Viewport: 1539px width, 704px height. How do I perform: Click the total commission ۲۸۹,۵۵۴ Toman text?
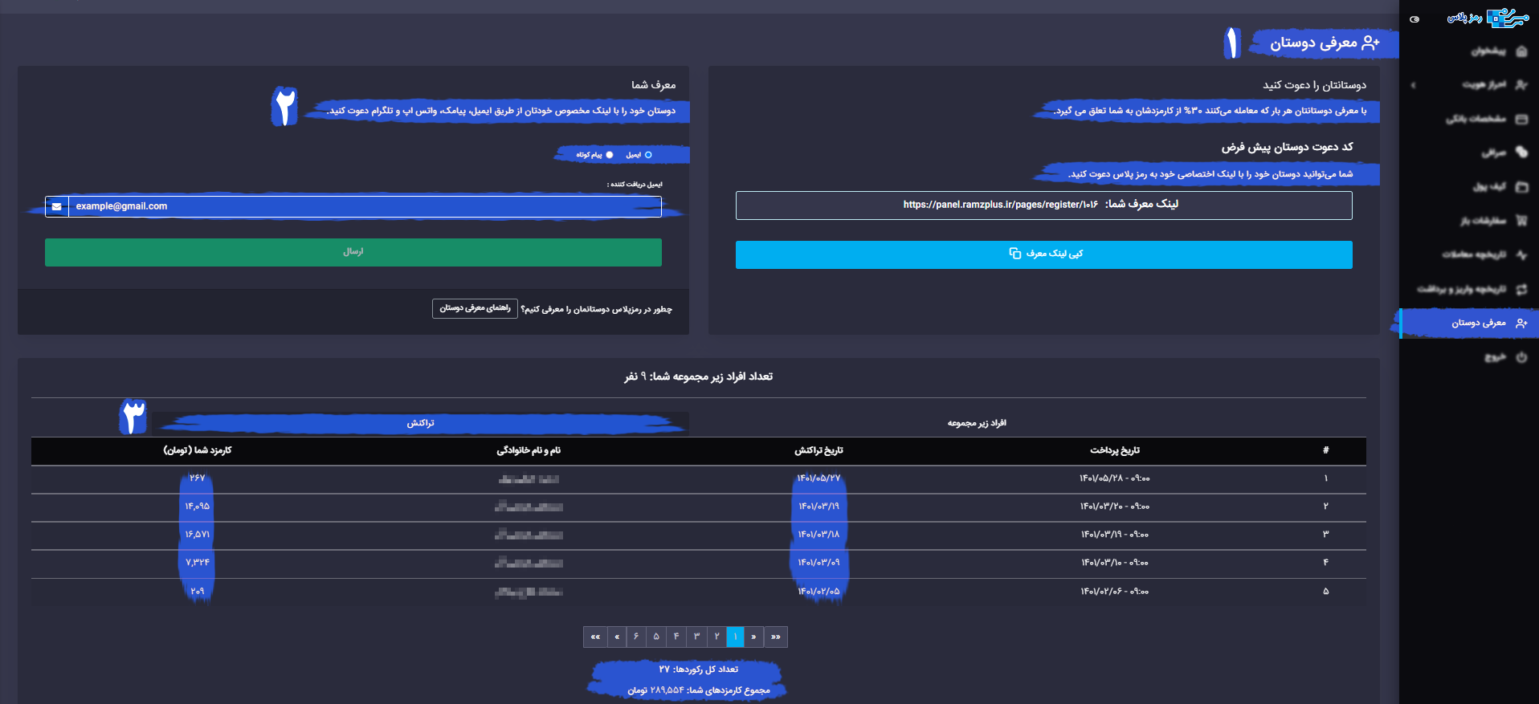(699, 690)
